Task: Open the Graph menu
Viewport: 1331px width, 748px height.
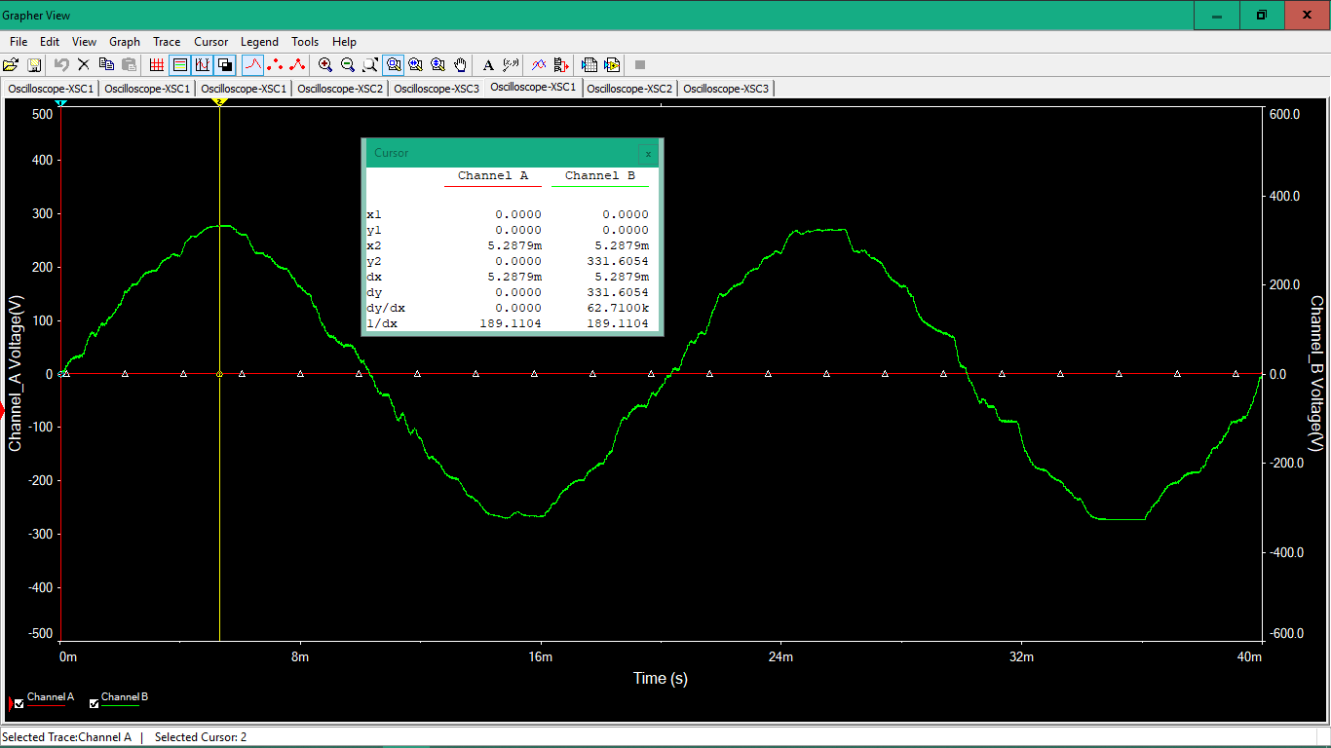Action: pyautogui.click(x=124, y=42)
